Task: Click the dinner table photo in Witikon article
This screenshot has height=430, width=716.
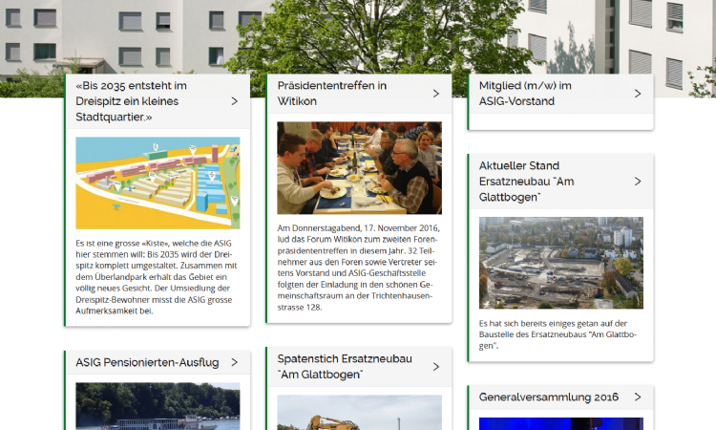Action: point(359,168)
